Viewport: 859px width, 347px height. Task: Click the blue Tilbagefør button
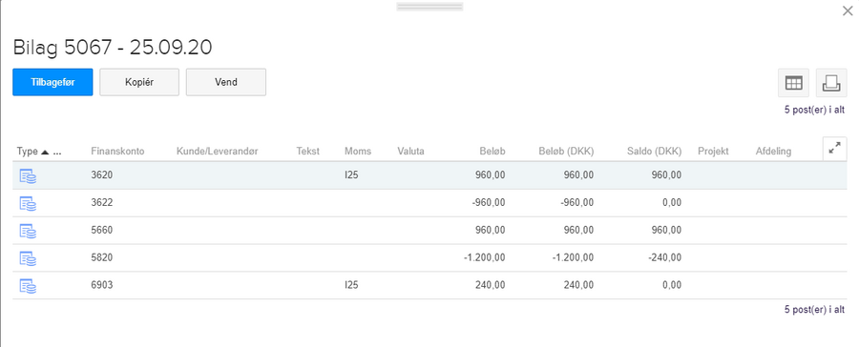(52, 82)
